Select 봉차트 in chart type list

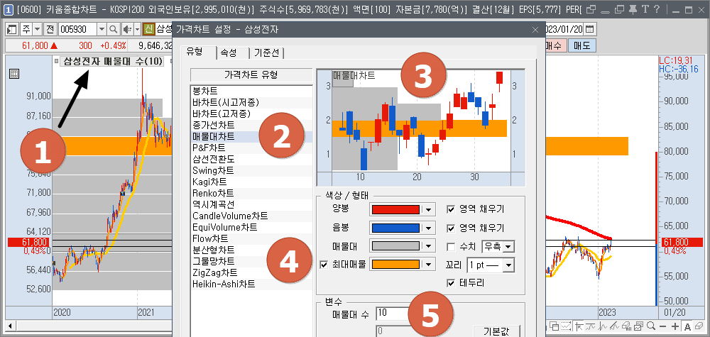[x=251, y=91]
